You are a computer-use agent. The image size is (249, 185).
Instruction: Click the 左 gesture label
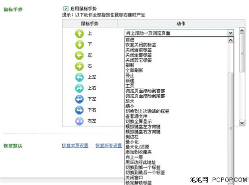tap(90, 55)
